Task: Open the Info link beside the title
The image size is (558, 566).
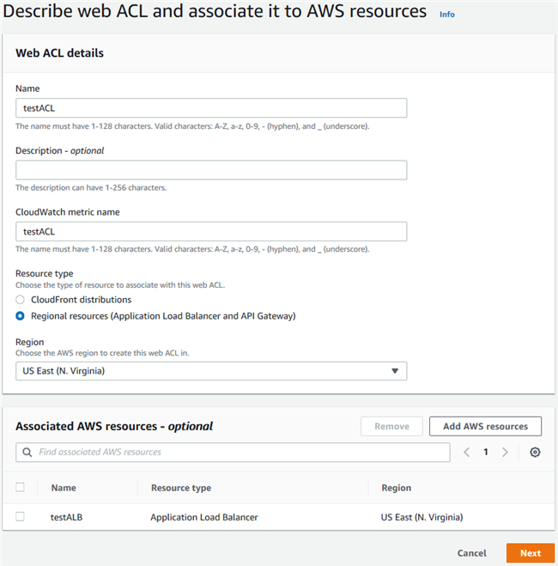Action: coord(446,15)
